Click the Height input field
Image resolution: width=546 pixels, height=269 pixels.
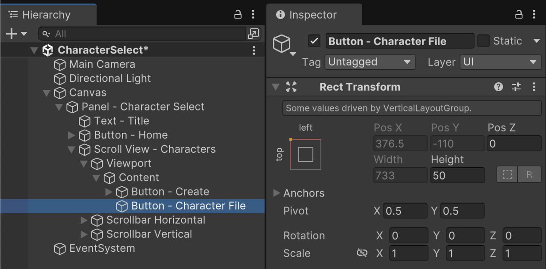tap(456, 176)
